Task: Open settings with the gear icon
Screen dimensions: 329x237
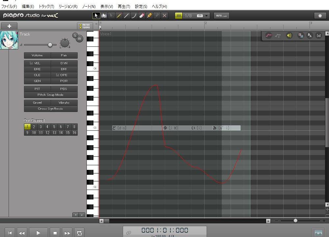Action: click(x=320, y=15)
